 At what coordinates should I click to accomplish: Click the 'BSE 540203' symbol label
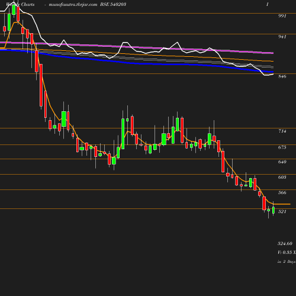113,4
